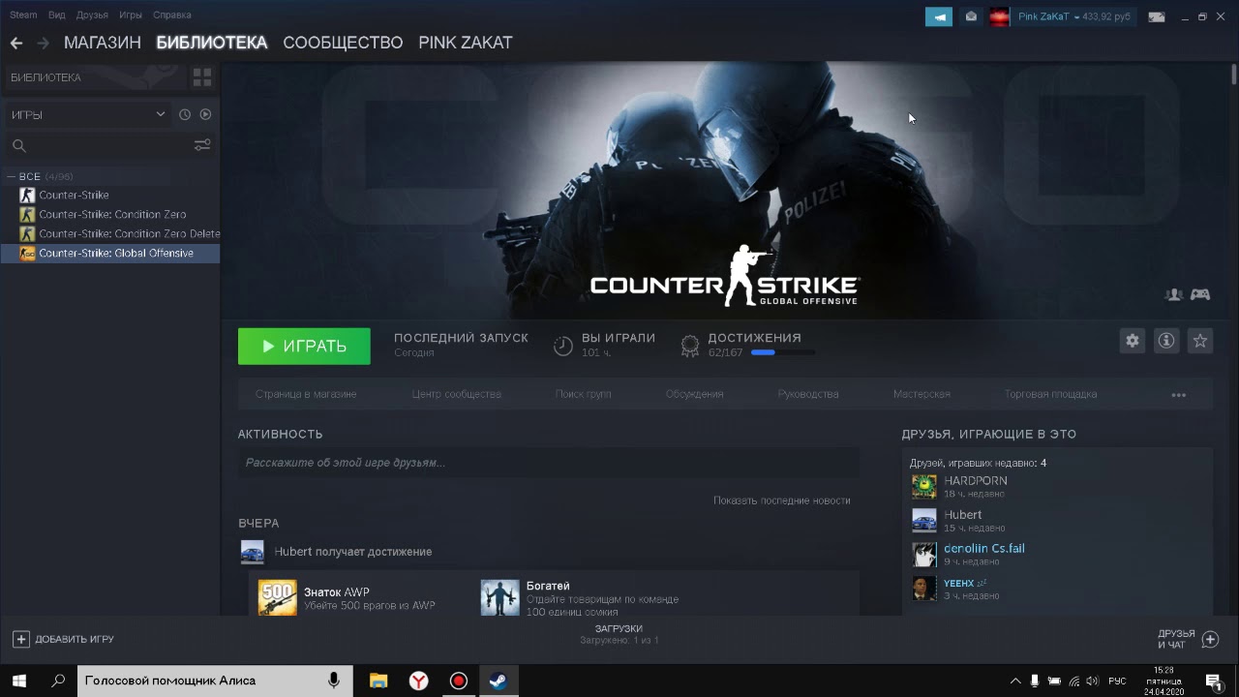
Task: Open Steam announcements megaphone icon
Action: click(x=938, y=16)
